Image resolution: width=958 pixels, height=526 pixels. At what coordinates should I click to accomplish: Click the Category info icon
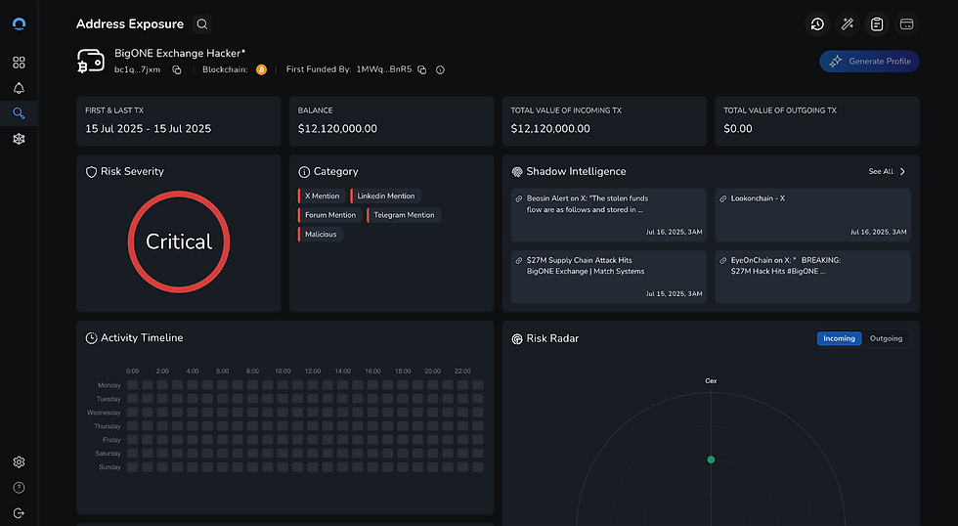pos(304,172)
